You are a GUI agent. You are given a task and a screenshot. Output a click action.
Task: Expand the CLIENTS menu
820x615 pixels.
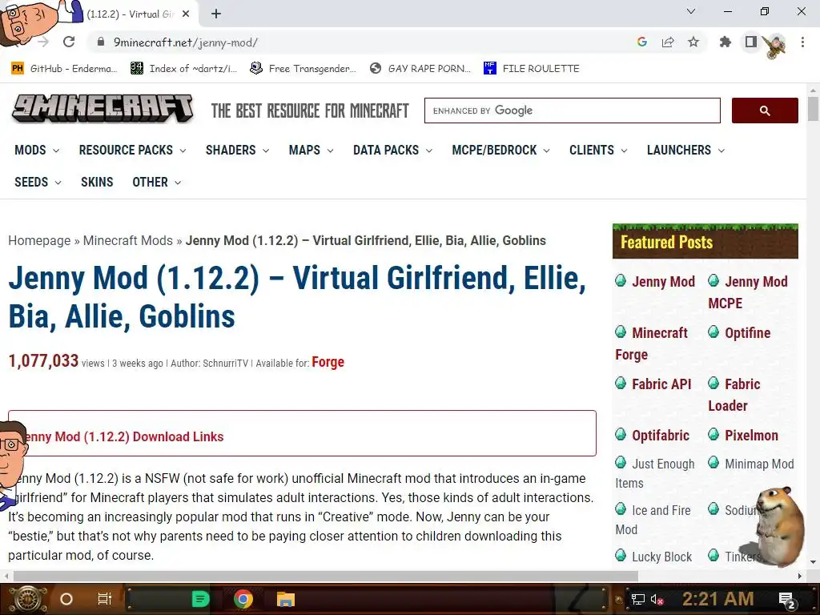tap(598, 150)
